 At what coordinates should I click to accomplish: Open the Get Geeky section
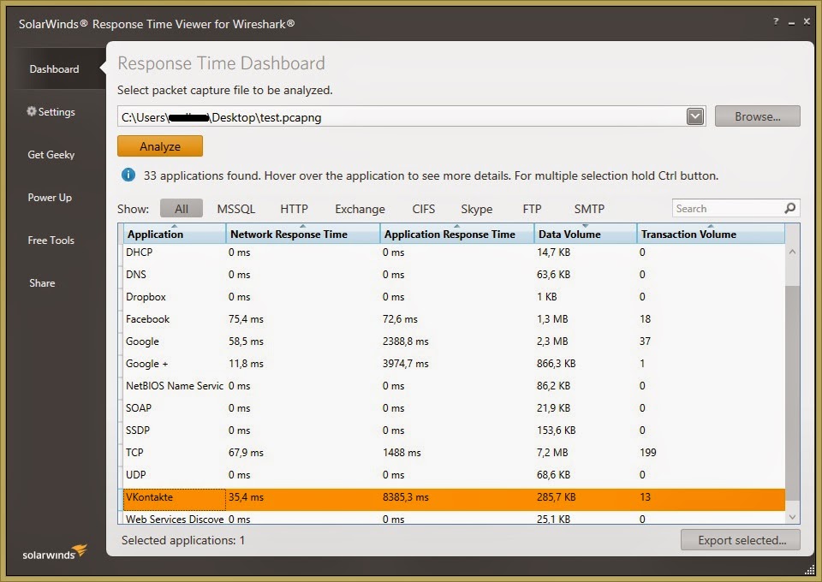[x=51, y=155]
